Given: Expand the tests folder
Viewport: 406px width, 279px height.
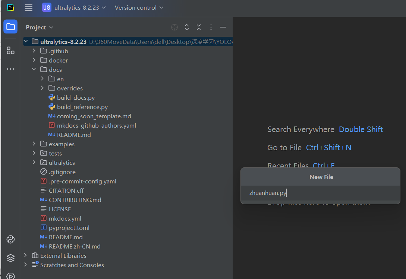Looking at the screenshot, I should (x=34, y=153).
